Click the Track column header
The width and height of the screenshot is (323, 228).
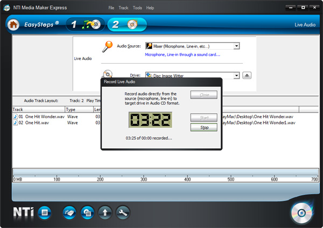click(x=39, y=109)
